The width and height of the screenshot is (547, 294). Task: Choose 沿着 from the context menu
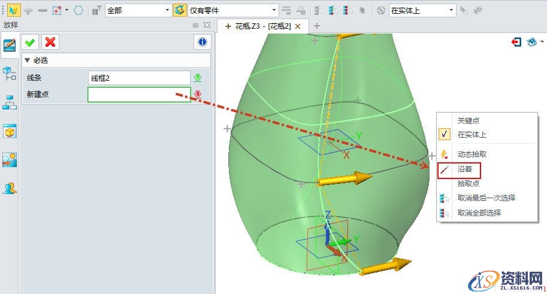465,169
